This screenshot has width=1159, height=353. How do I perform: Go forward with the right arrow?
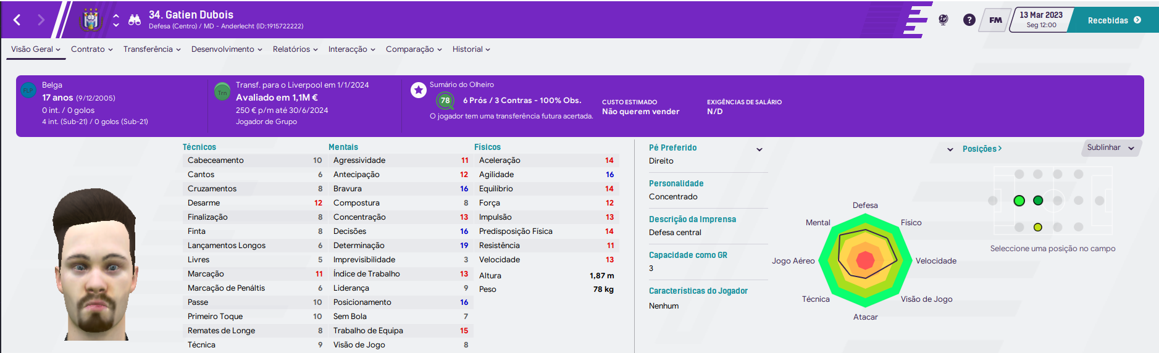coord(41,20)
